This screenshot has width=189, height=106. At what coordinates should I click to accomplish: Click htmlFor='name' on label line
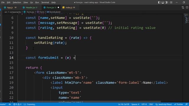click(x=79, y=83)
